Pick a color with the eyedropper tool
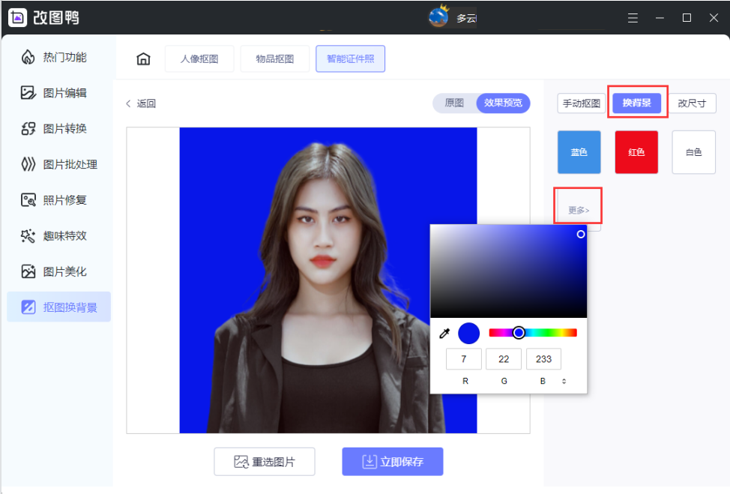 [x=444, y=332]
